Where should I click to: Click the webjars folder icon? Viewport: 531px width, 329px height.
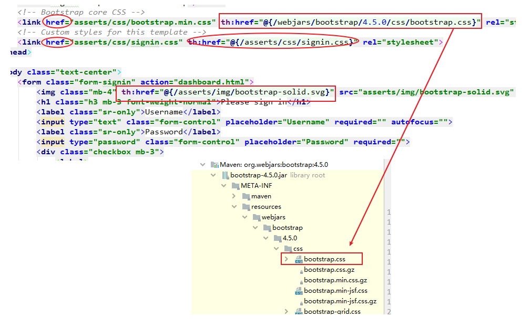coord(257,217)
